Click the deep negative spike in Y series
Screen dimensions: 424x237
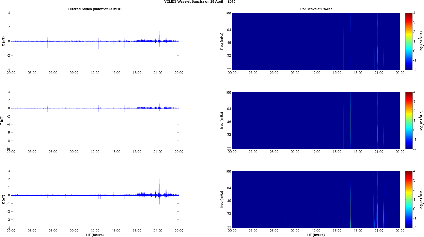[x=62, y=125]
